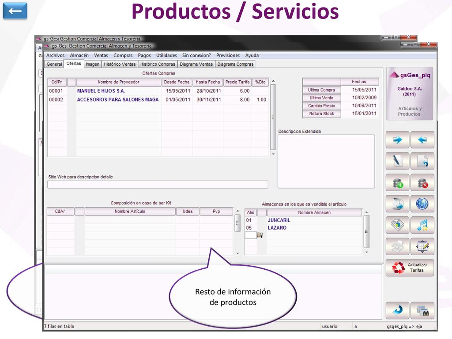Click the Precio Tarifa column header
The width and height of the screenshot is (452, 339).
point(237,82)
